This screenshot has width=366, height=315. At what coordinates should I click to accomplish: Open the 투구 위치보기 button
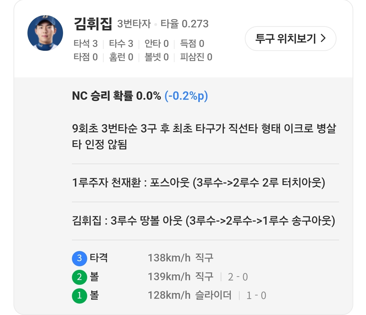[x=290, y=39]
